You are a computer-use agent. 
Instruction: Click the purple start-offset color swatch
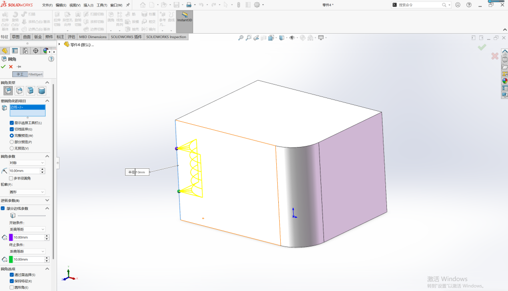[11, 238]
